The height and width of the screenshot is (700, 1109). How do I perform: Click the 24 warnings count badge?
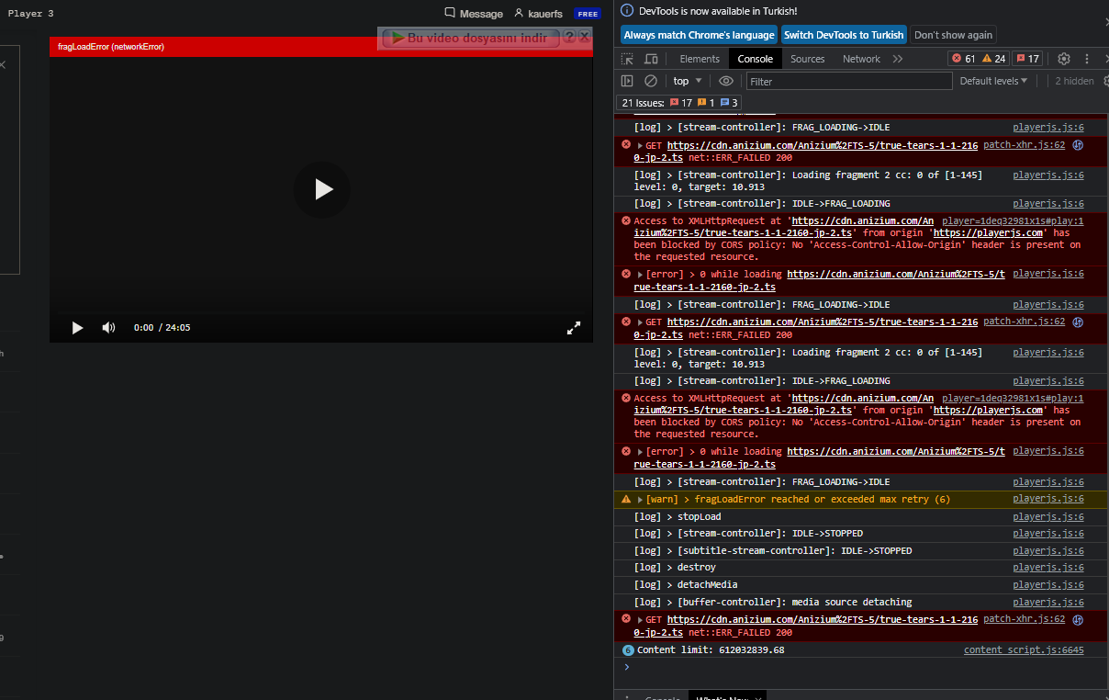click(994, 59)
